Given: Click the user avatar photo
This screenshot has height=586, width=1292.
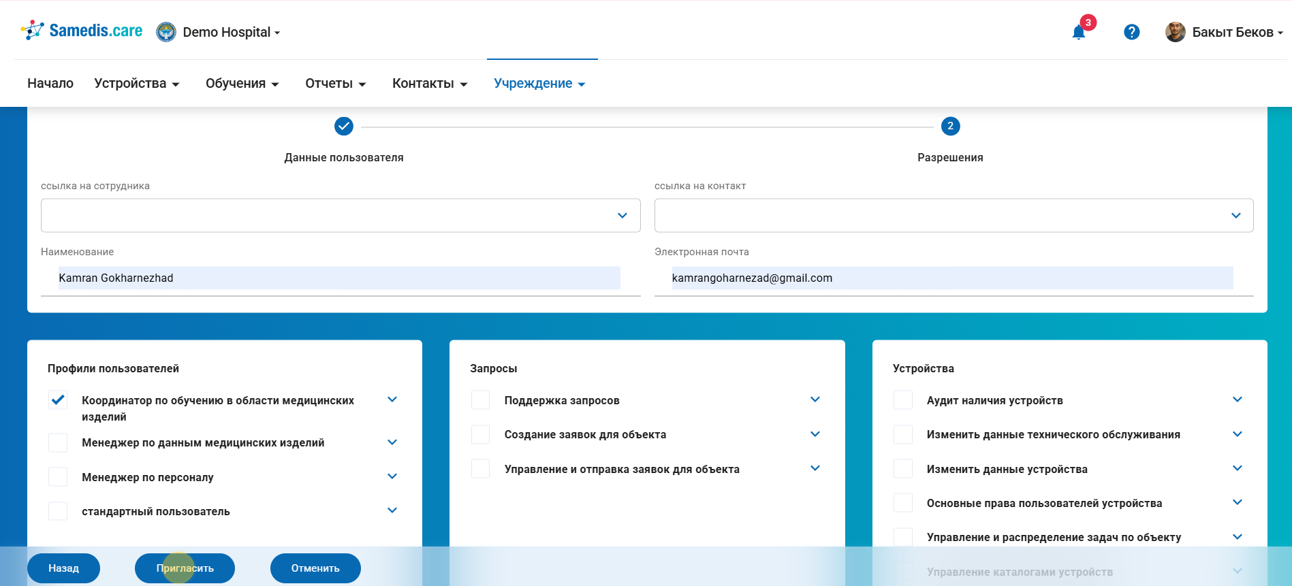Looking at the screenshot, I should [1175, 32].
